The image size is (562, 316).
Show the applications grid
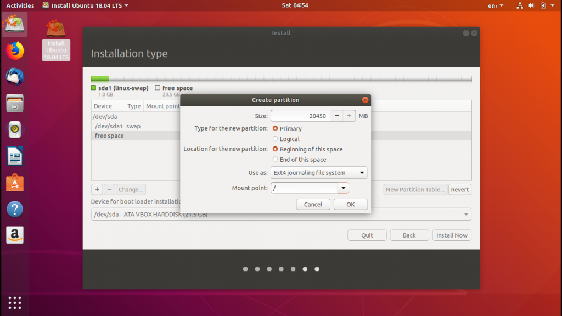(15, 303)
